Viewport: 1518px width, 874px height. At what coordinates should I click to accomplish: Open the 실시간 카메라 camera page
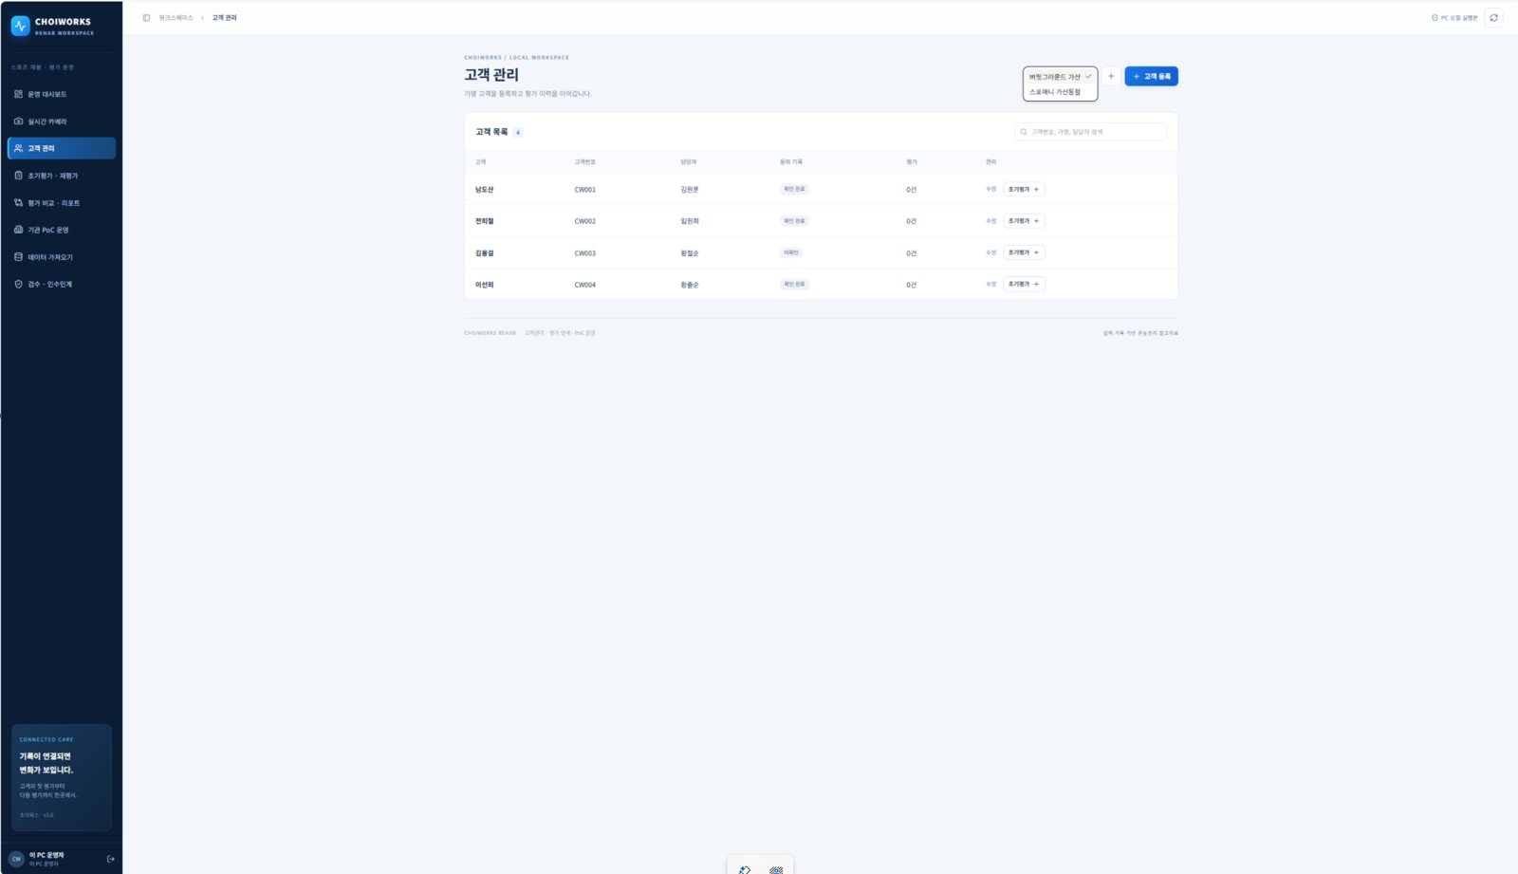[62, 121]
